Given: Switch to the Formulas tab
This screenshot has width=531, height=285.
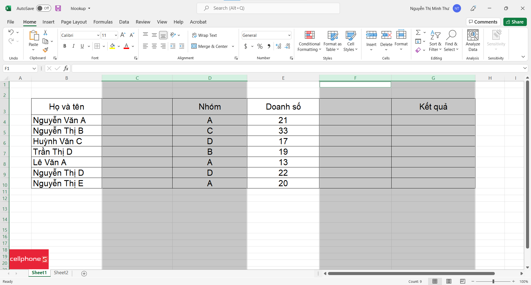Looking at the screenshot, I should (x=103, y=22).
